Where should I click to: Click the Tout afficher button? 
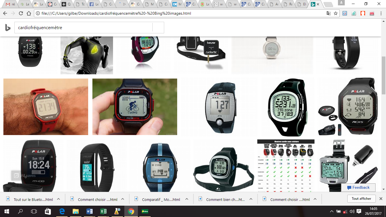pos(361,199)
